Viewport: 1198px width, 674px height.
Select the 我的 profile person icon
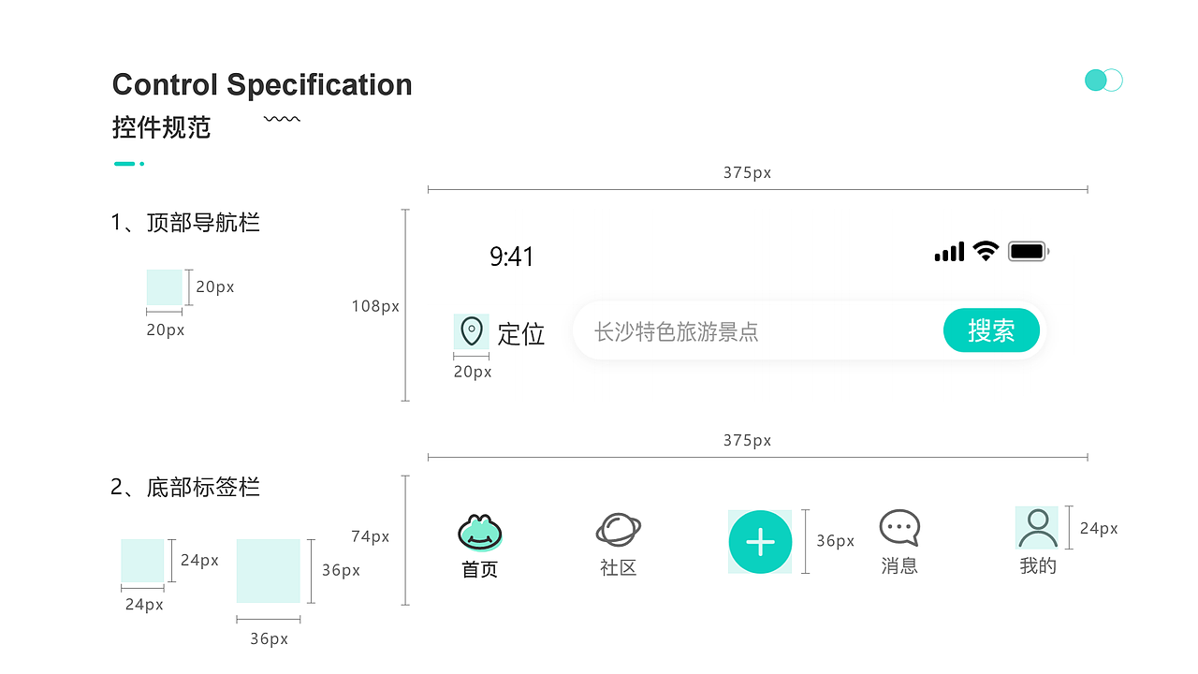(1039, 529)
